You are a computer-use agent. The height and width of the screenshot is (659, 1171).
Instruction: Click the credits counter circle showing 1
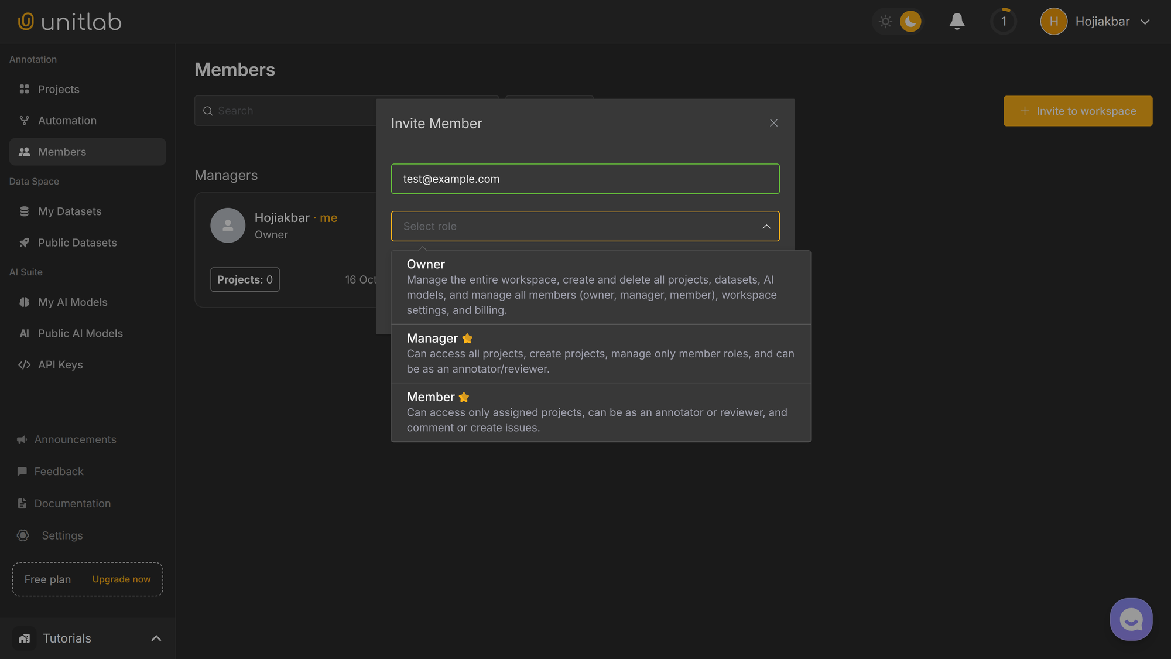[x=1004, y=22]
